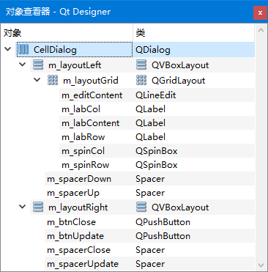This screenshot has height=272, width=268.
Task: Click the m_layoutGrid grid layout icon
Action: tap(53, 80)
